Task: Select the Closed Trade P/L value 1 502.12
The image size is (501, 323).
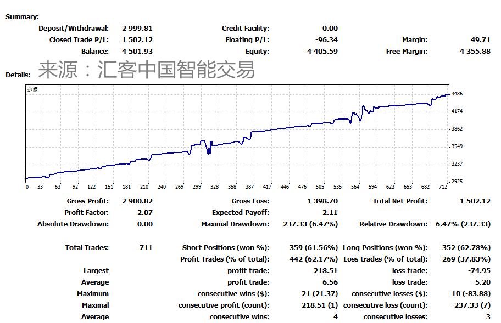Action: pos(137,40)
